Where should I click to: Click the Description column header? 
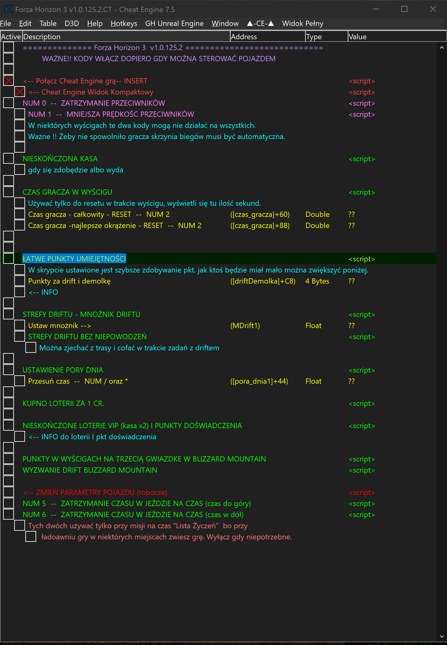click(126, 36)
